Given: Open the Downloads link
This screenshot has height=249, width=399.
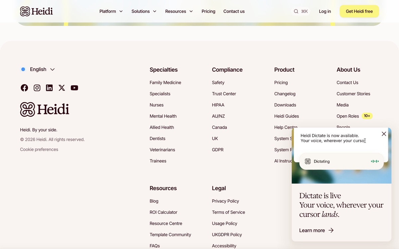Looking at the screenshot, I should (x=285, y=105).
